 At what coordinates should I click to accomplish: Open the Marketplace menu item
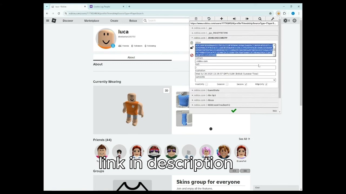pyautogui.click(x=92, y=20)
